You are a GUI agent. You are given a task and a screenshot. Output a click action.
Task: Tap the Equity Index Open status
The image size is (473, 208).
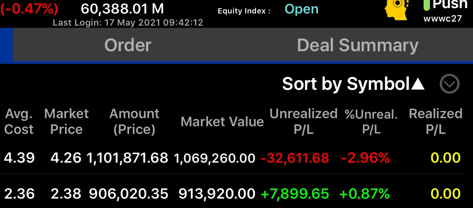tap(302, 9)
